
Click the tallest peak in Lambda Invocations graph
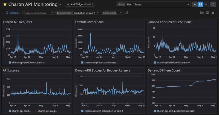pyautogui.click(x=90, y=34)
